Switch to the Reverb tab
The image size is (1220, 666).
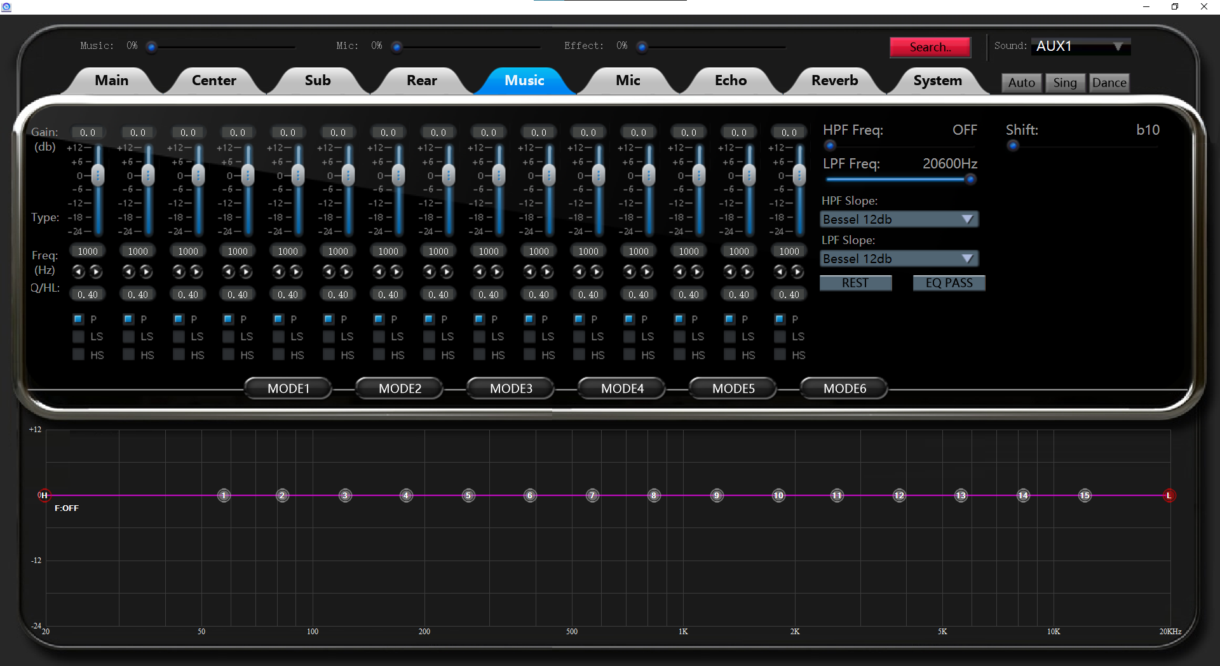point(834,81)
